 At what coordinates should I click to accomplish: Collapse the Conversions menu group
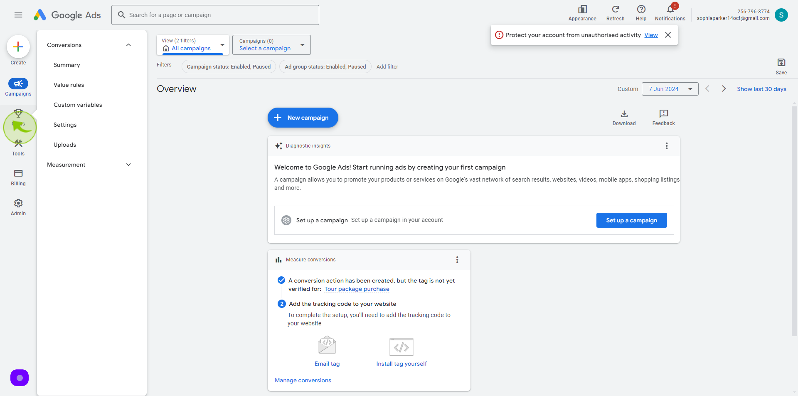[128, 45]
